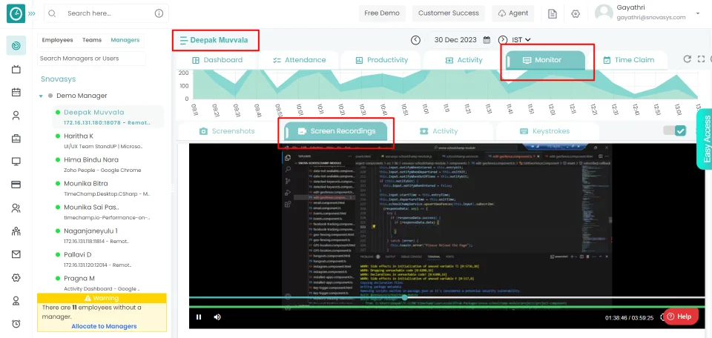Mute the video volume speaker
The height and width of the screenshot is (338, 712).
217,317
